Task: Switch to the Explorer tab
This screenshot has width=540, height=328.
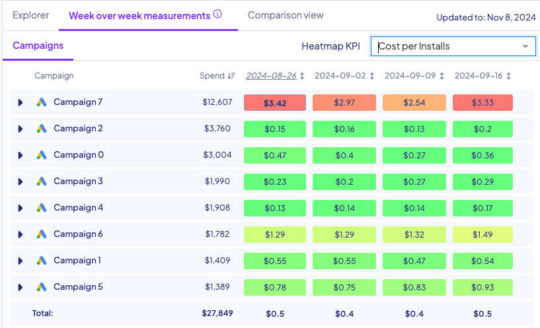Action: pyautogui.click(x=30, y=15)
